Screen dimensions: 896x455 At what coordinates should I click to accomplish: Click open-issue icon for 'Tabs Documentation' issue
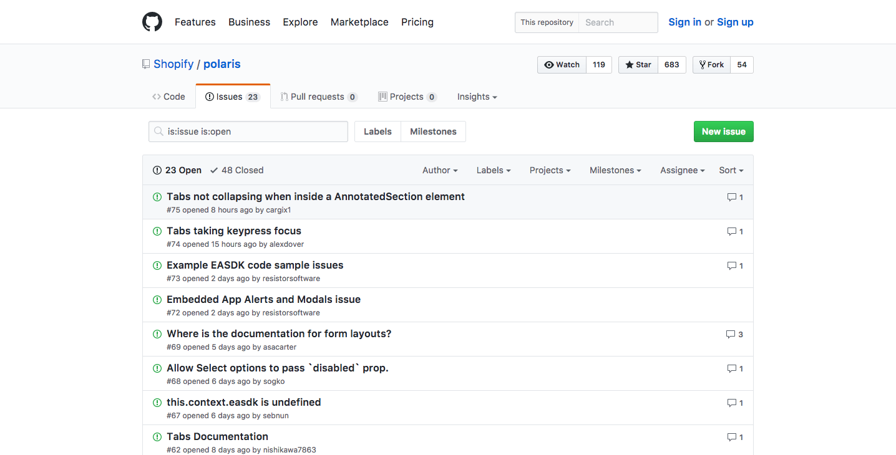point(157,437)
